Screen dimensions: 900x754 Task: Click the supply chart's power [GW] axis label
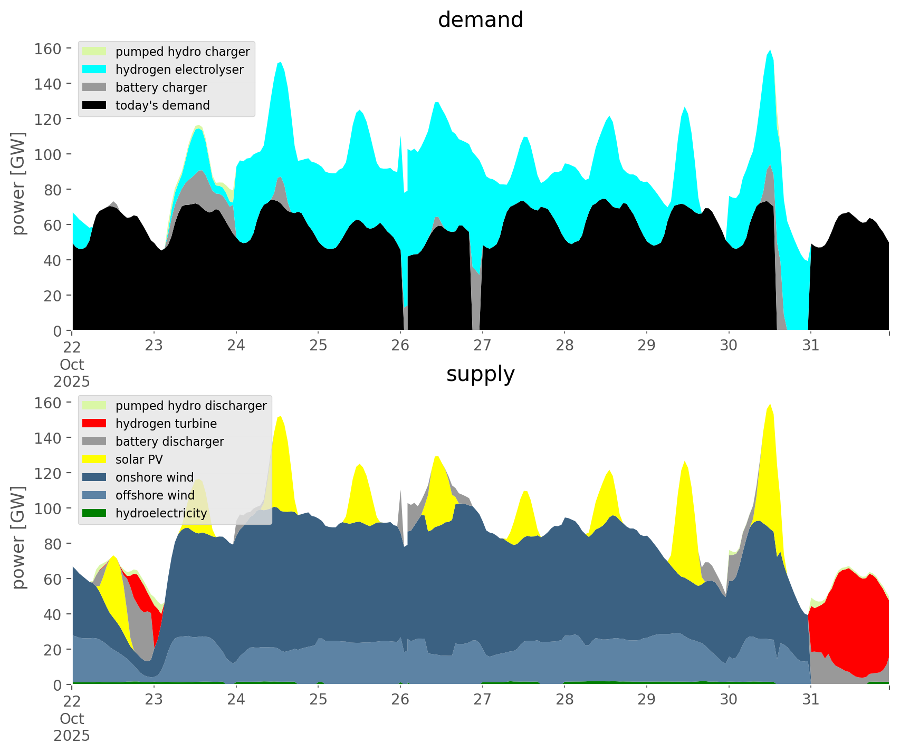(18, 537)
